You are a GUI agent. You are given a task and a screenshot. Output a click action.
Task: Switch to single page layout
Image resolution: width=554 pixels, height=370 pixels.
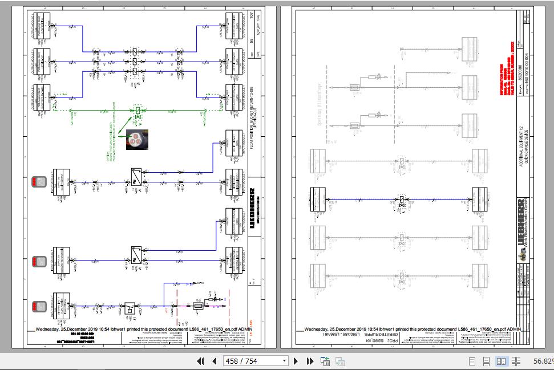point(472,361)
